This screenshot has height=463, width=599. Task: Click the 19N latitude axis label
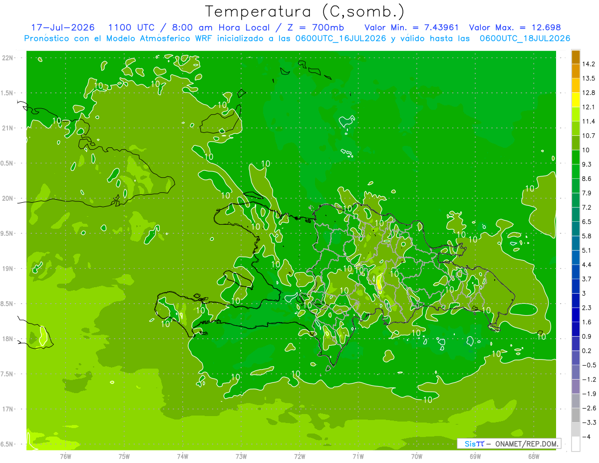8,269
